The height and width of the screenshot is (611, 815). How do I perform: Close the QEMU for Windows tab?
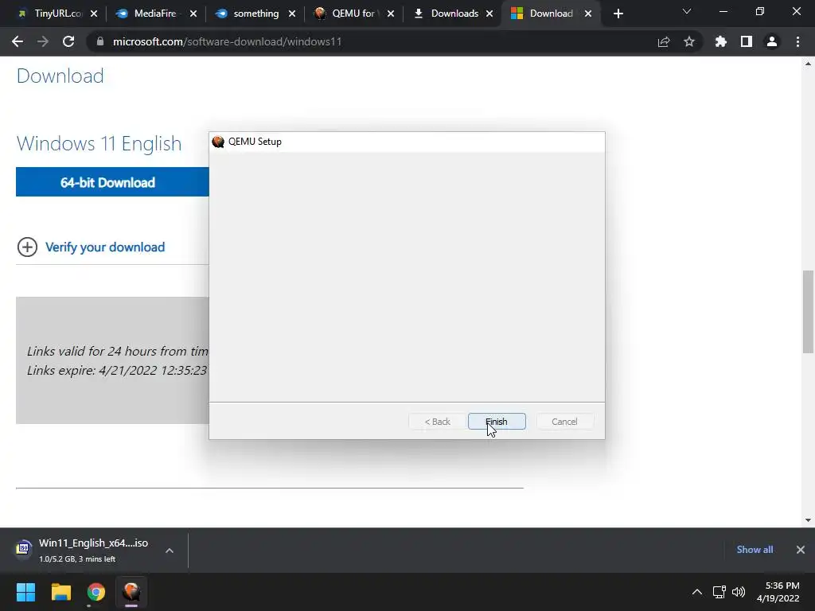coord(391,14)
